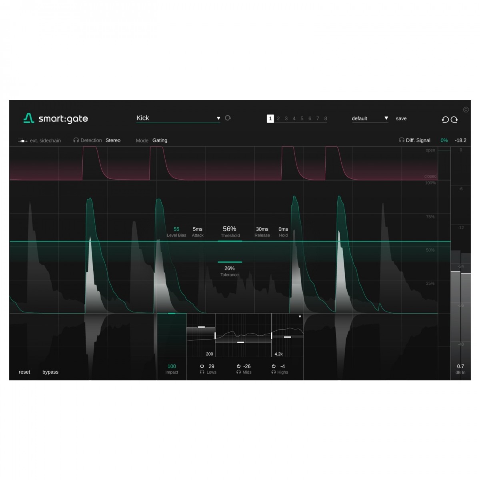Screen dimensions: 480x480
Task: Select state slot 1
Action: tap(270, 119)
